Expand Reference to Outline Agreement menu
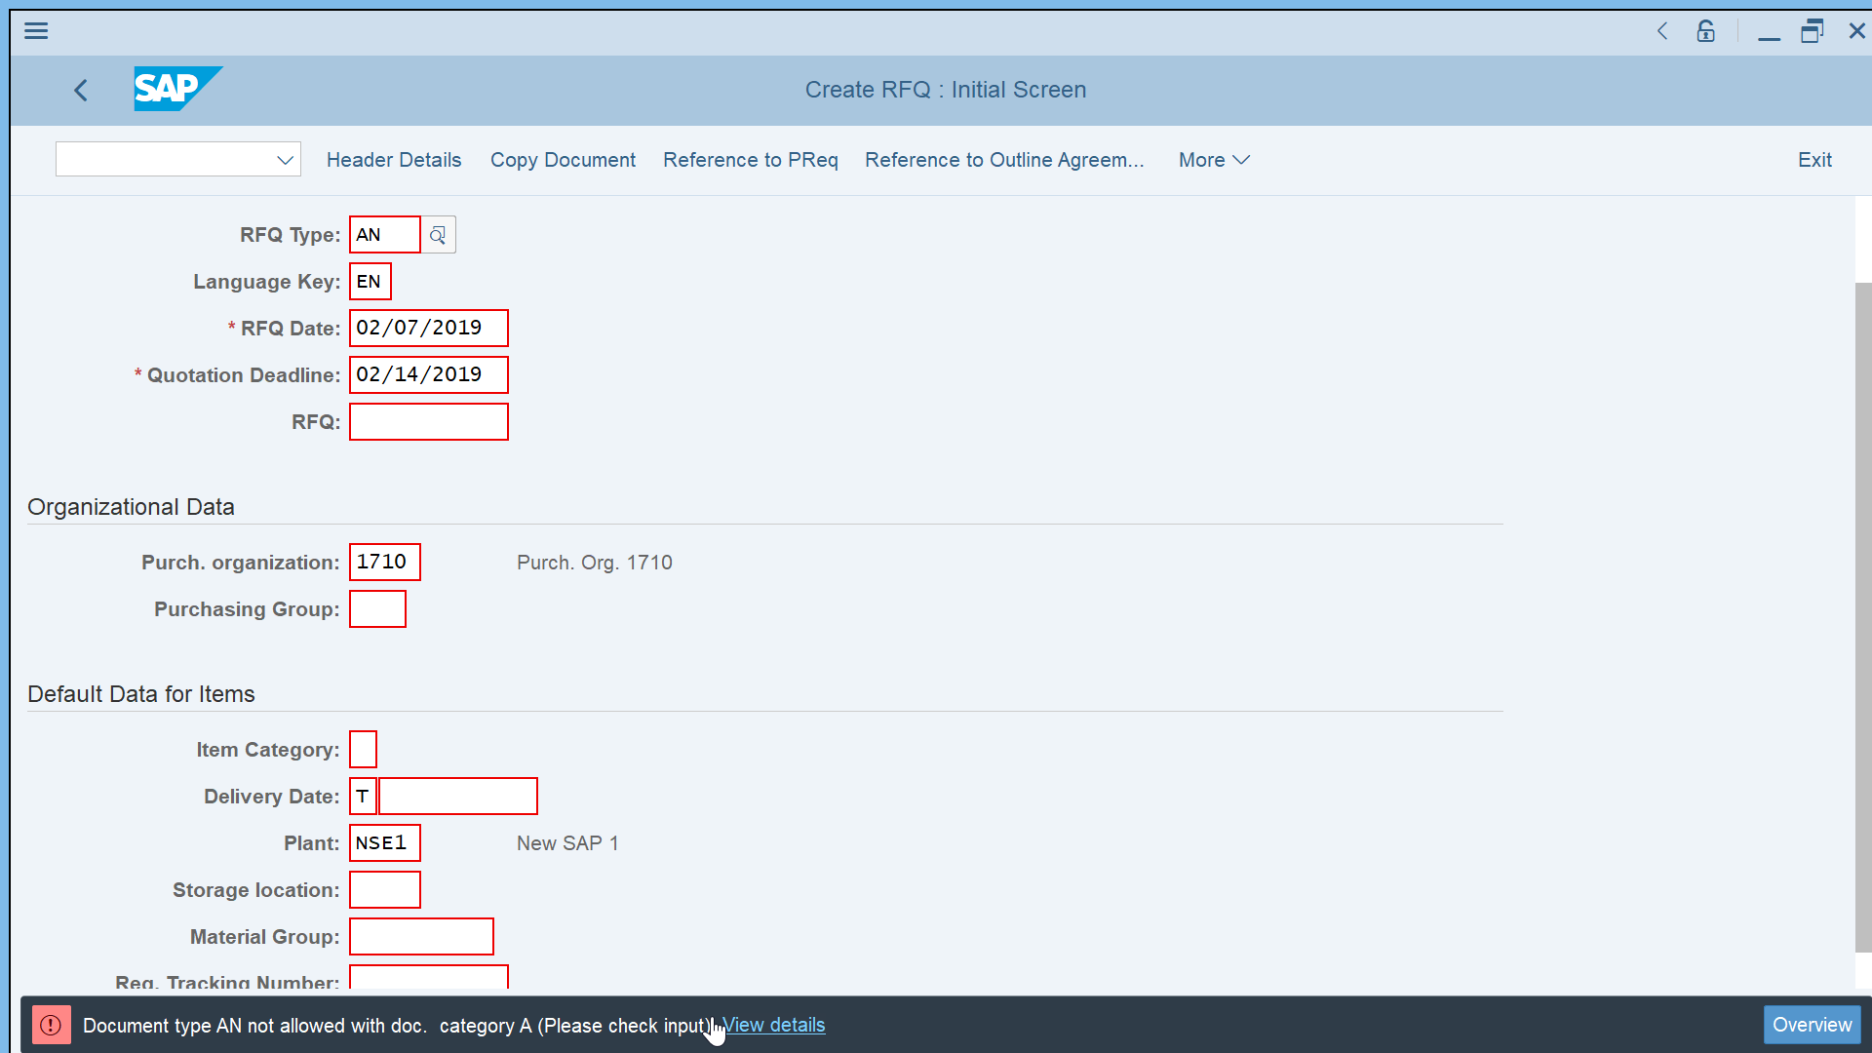The height and width of the screenshot is (1053, 1872). [1004, 158]
